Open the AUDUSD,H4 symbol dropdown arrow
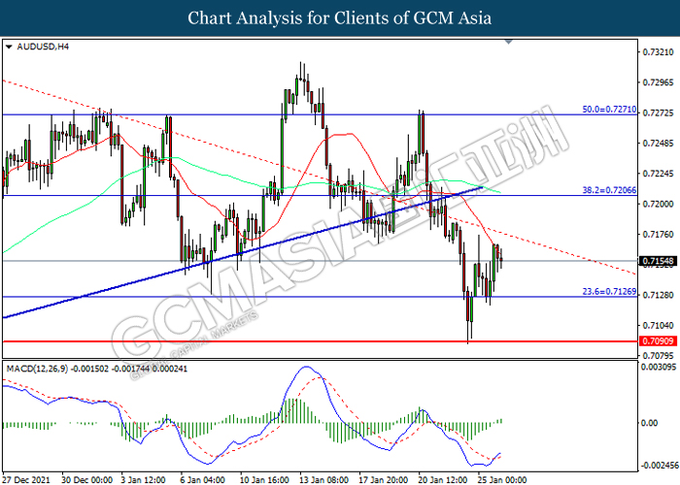 pyautogui.click(x=9, y=47)
